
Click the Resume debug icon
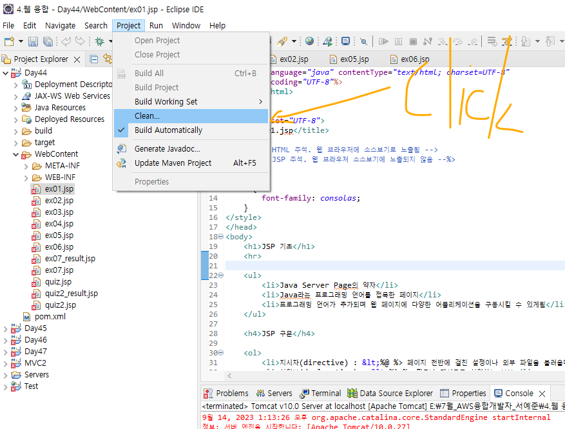(383, 41)
